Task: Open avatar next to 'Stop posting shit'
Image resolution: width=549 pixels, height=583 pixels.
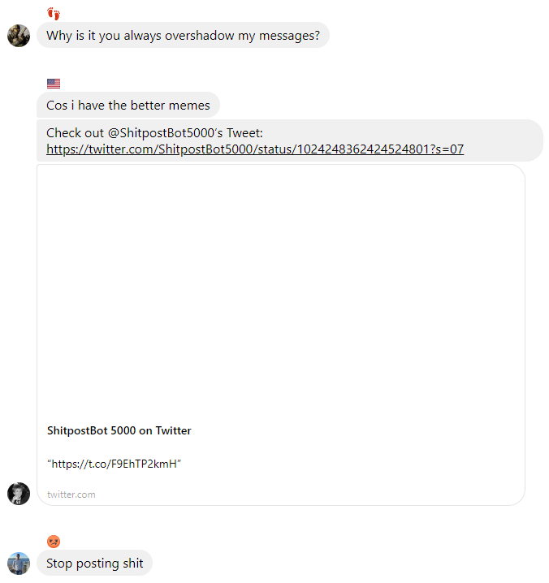Action: (19, 564)
